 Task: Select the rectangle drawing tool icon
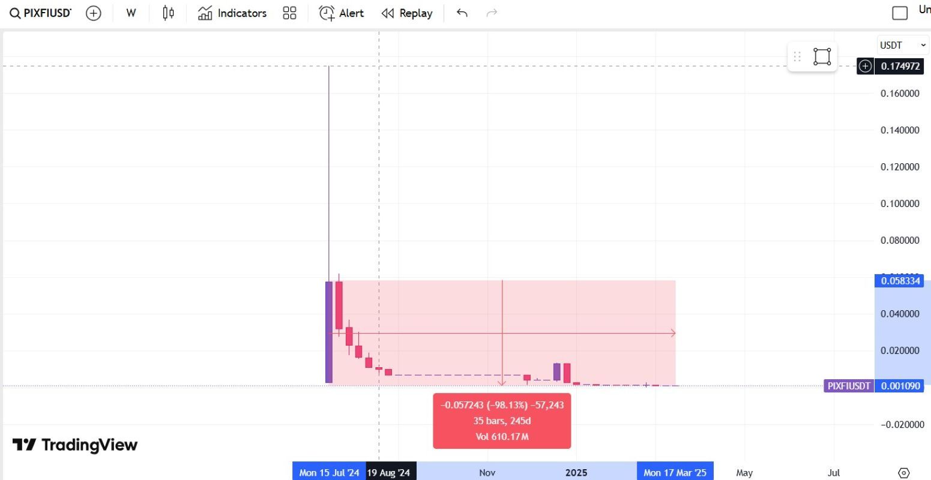822,56
